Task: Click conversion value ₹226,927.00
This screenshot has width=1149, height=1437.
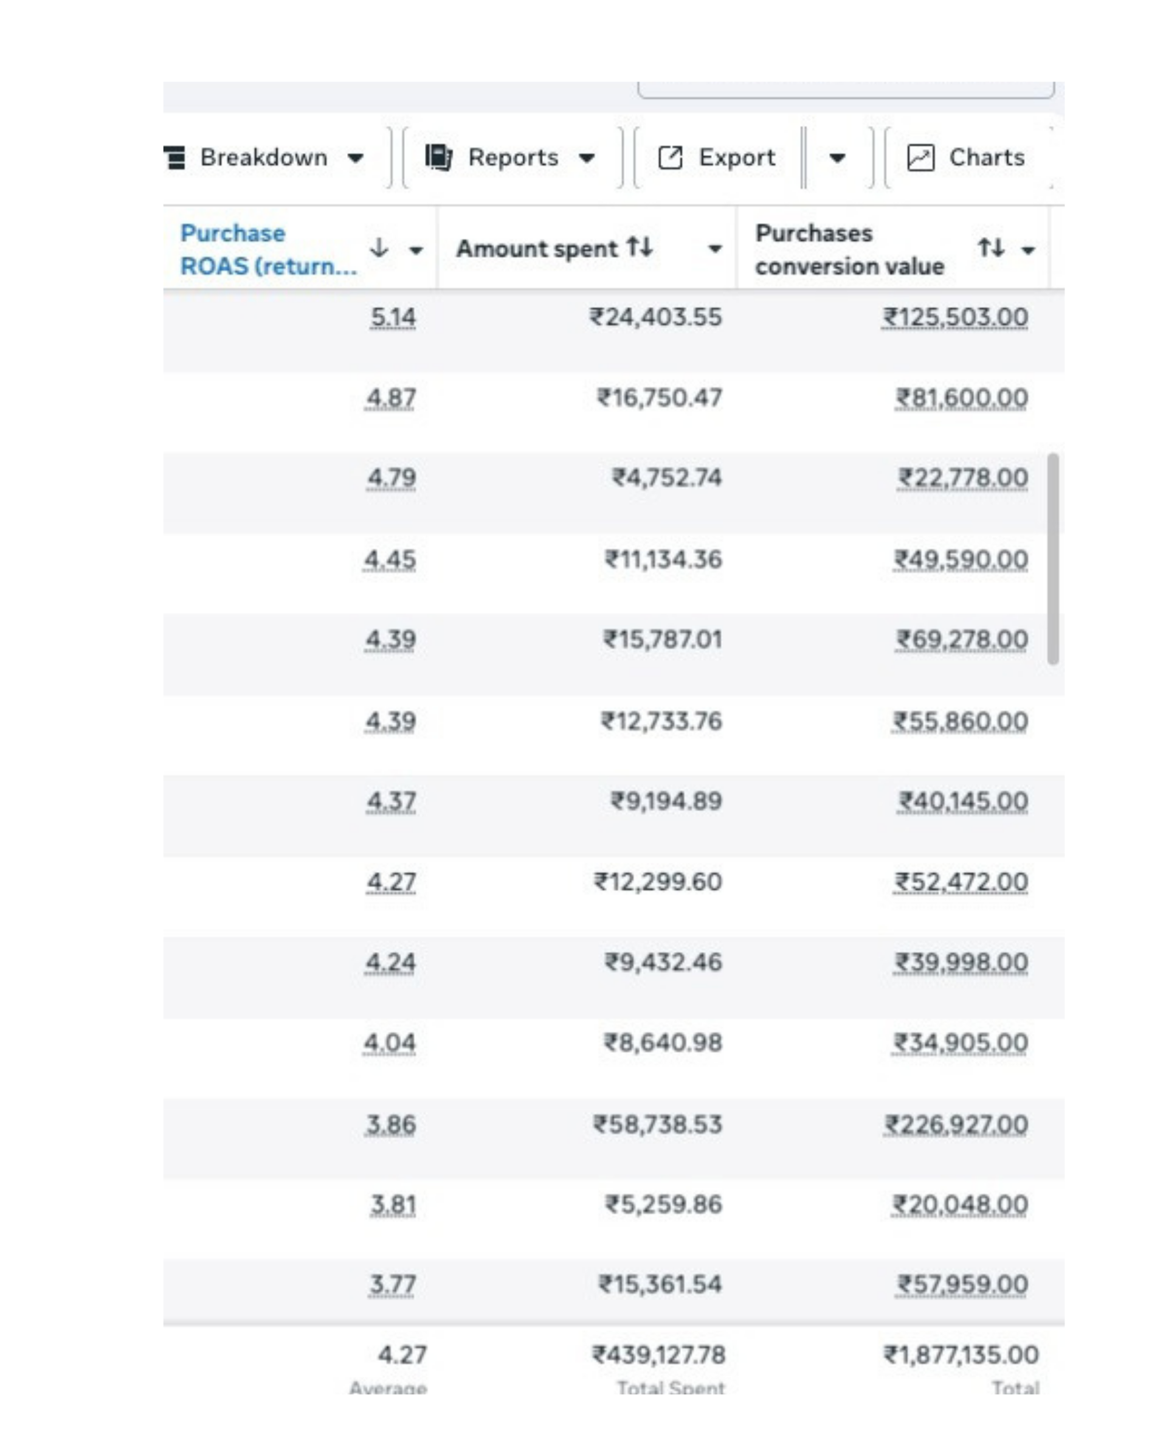Action: point(956,1125)
